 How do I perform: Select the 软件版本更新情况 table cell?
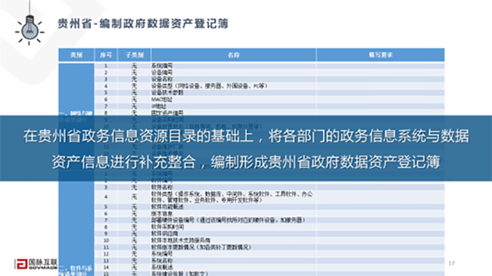[x=233, y=247]
